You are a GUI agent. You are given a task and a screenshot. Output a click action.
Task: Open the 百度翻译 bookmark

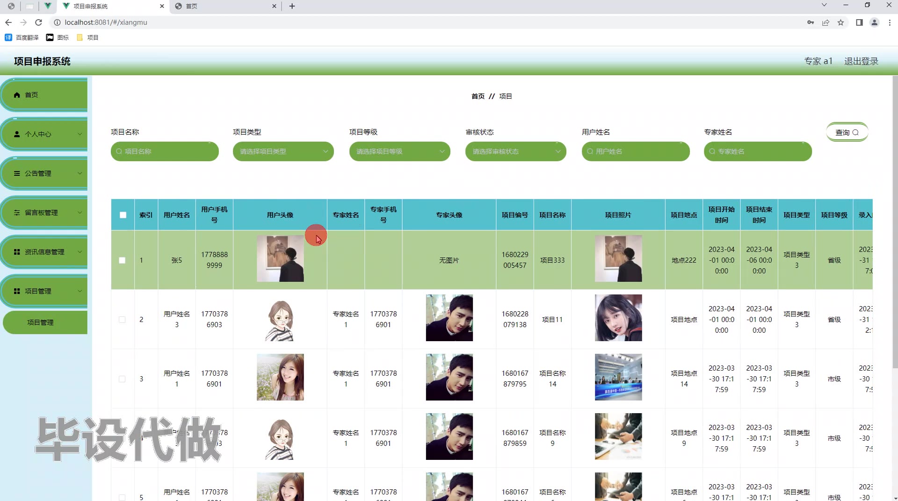click(22, 37)
